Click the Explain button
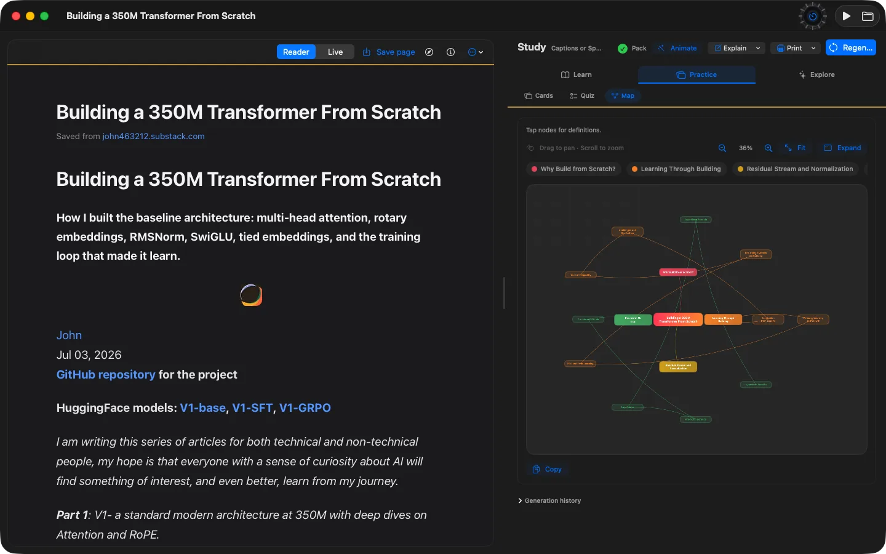The height and width of the screenshot is (554, 886). pos(730,49)
